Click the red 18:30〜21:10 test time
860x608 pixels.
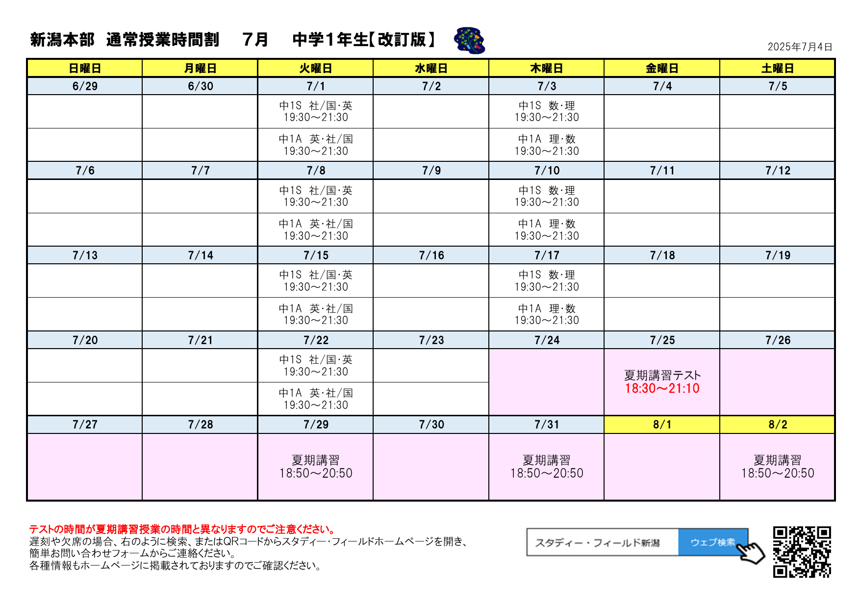662,389
